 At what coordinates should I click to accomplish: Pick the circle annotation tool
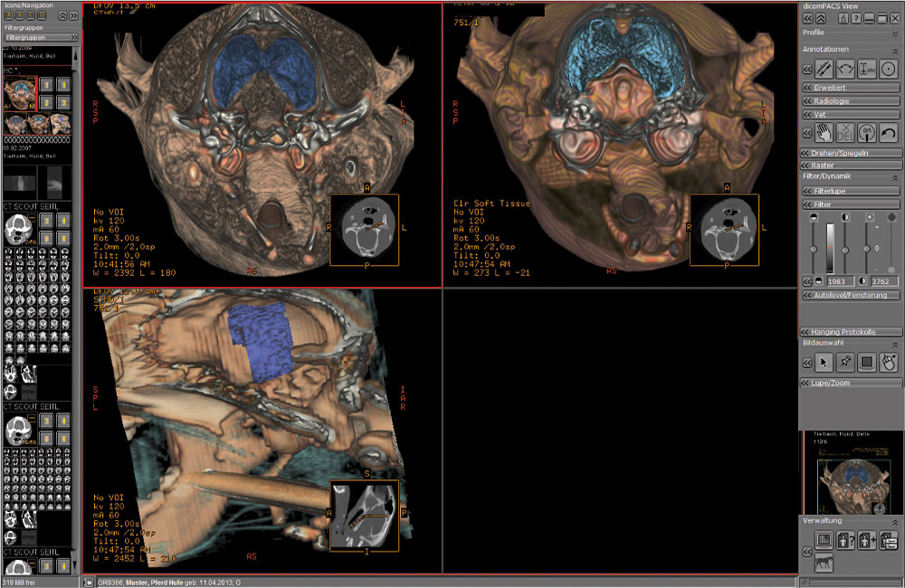point(889,68)
